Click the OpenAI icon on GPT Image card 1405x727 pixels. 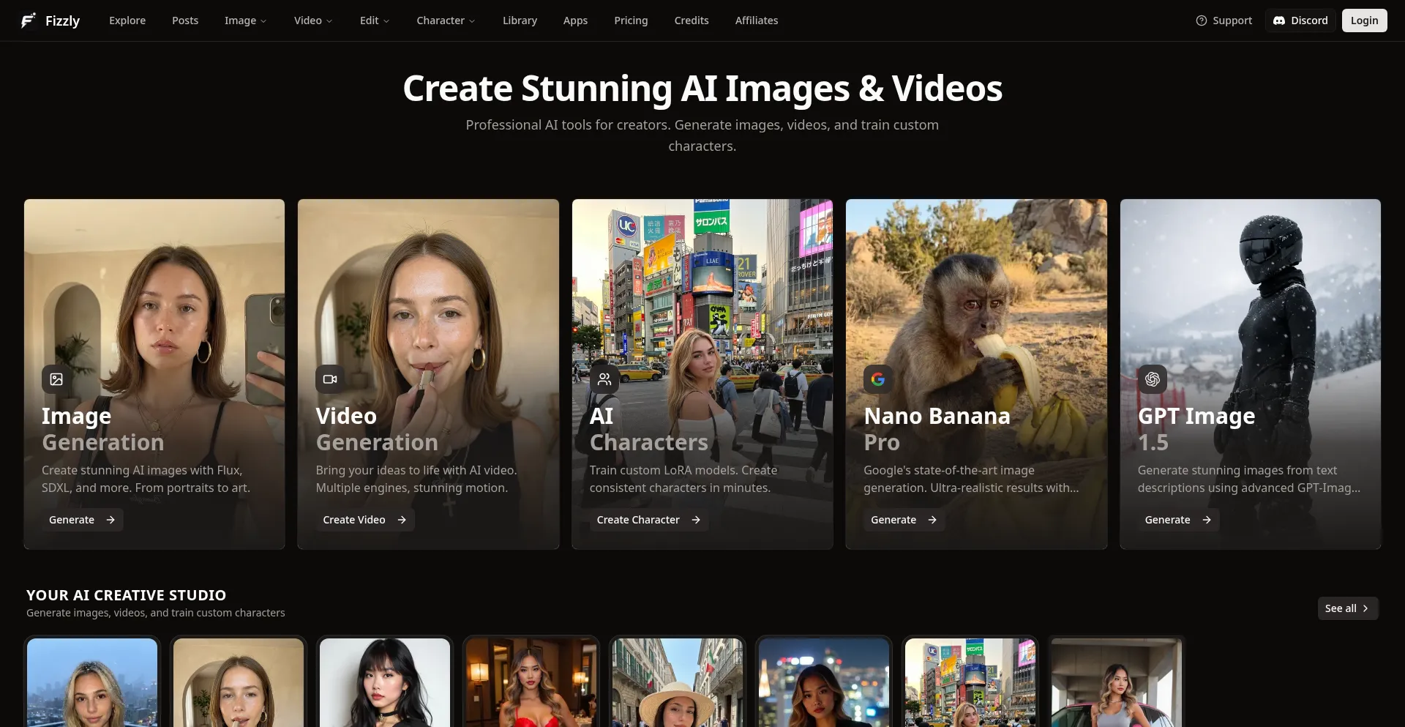1153,379
